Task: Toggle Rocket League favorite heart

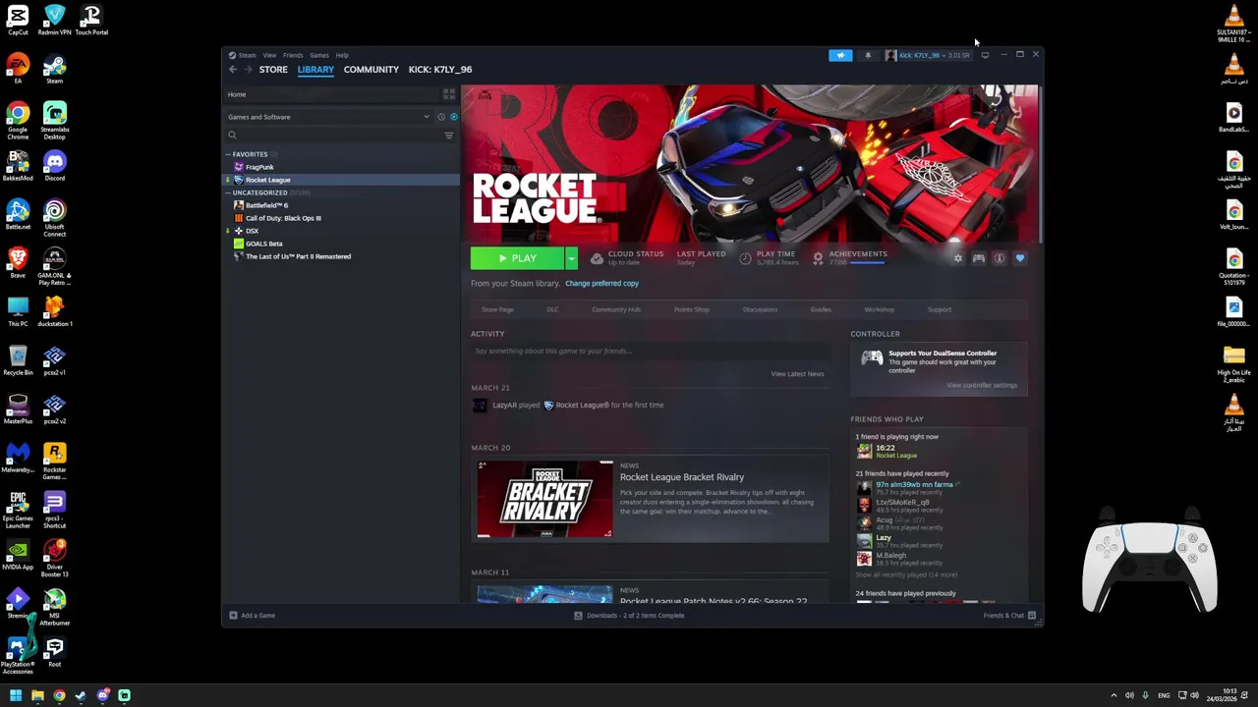Action: (x=1020, y=258)
